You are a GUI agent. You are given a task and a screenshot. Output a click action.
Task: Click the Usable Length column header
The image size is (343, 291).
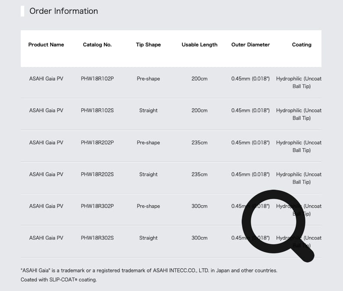pyautogui.click(x=200, y=45)
